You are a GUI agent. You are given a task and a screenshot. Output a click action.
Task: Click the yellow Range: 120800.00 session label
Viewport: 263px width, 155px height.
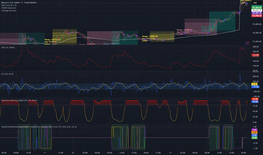point(150,36)
